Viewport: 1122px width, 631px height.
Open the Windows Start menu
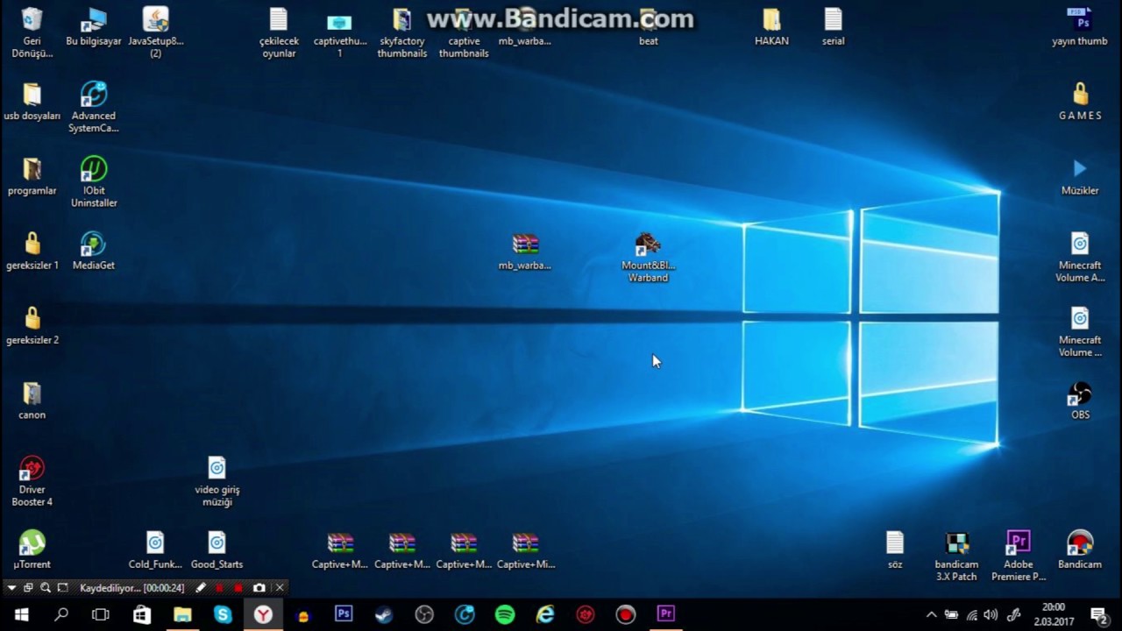coord(20,614)
